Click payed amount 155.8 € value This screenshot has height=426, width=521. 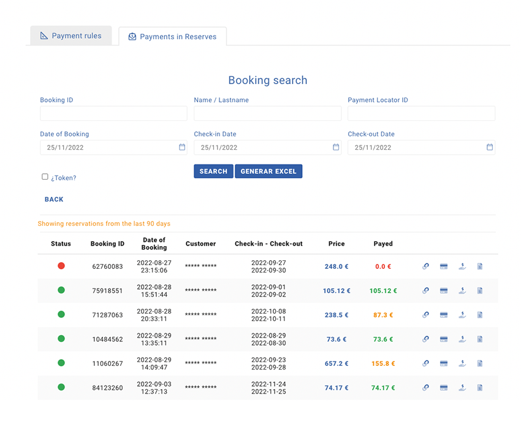pos(383,364)
